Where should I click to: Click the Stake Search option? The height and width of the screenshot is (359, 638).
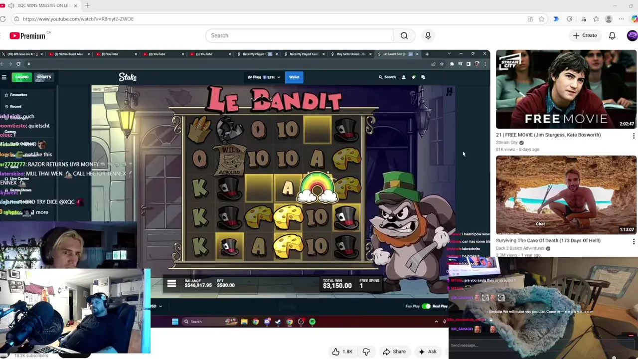pos(387,77)
